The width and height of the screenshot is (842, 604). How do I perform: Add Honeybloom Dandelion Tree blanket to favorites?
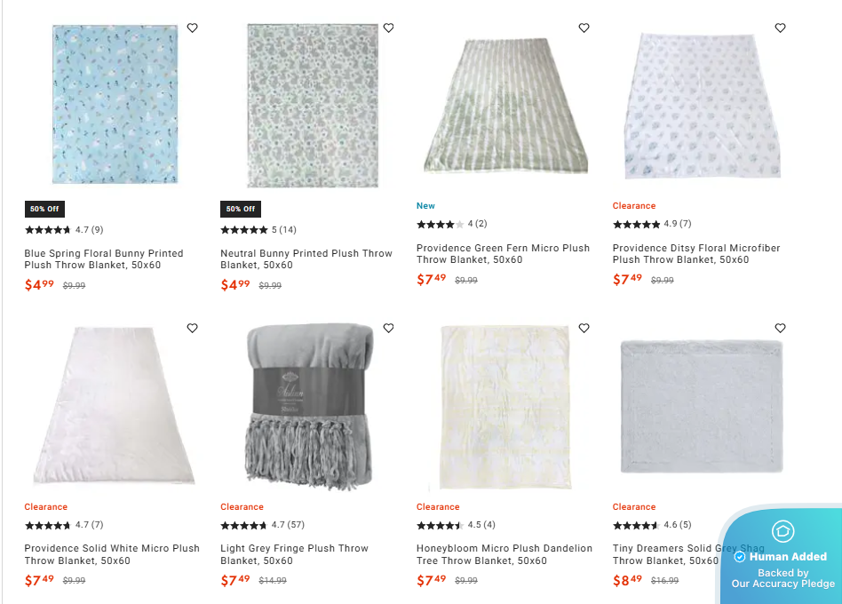[584, 328]
